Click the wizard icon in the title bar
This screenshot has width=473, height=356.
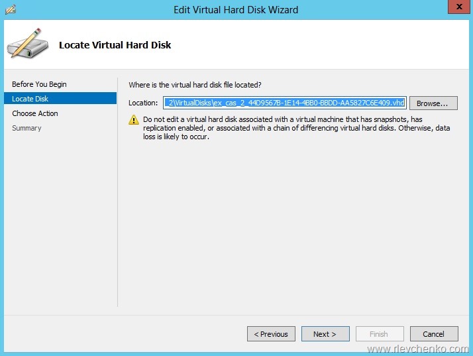point(11,10)
